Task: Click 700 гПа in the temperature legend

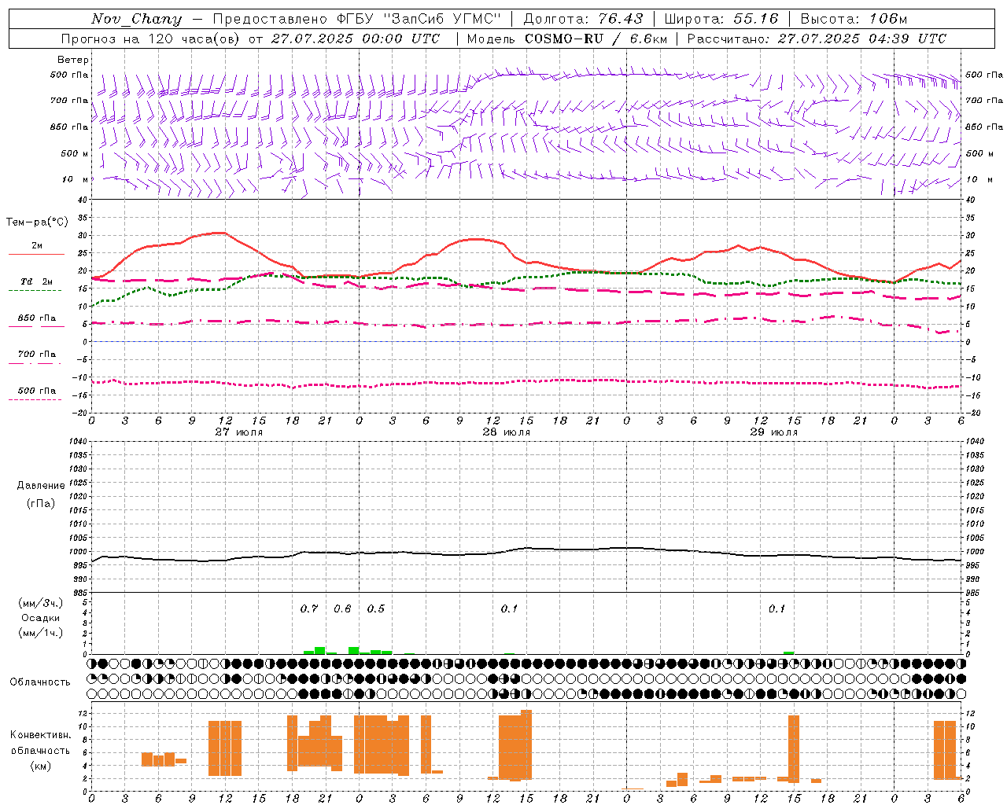Action: pyautogui.click(x=36, y=355)
